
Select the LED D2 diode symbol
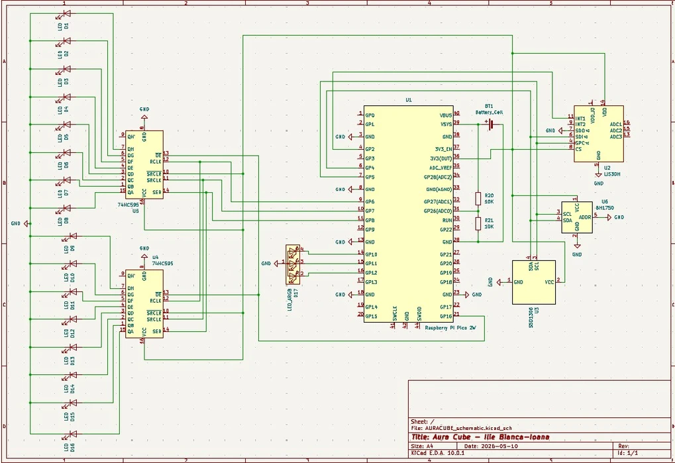67,41
